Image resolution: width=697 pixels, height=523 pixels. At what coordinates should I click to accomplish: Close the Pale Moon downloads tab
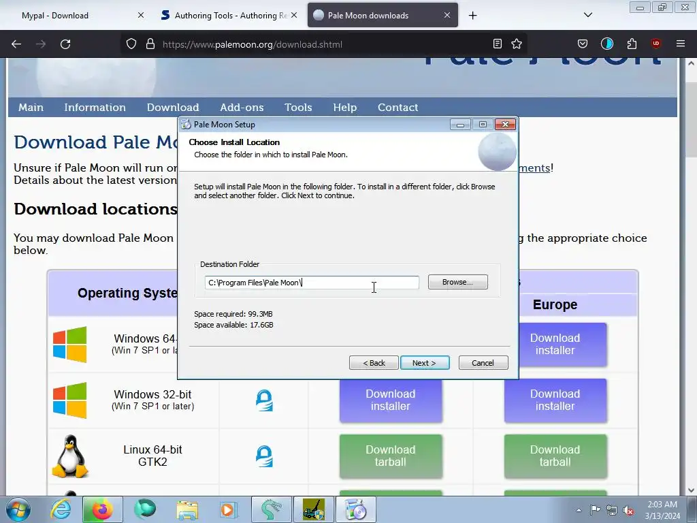[447, 15]
